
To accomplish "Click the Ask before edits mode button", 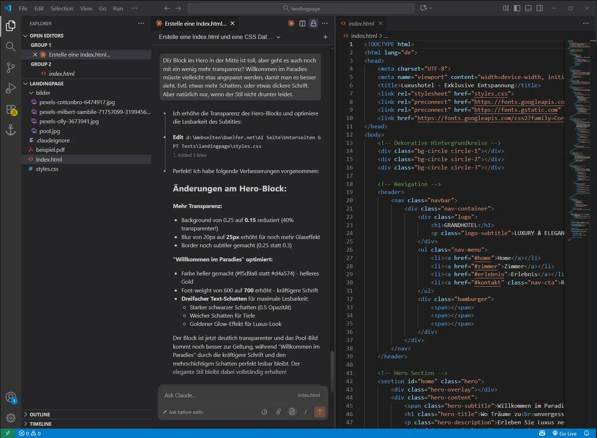I will (x=183, y=412).
